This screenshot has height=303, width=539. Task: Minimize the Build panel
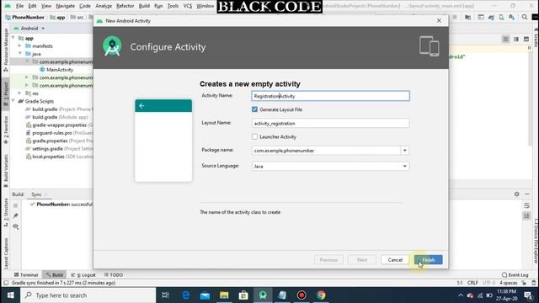pyautogui.click(x=527, y=194)
